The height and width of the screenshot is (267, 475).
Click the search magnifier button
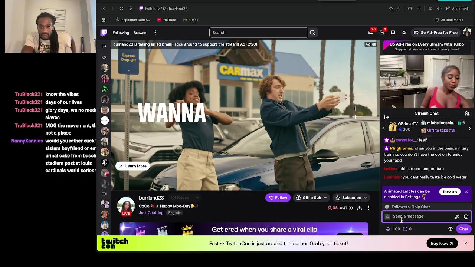[x=312, y=33]
